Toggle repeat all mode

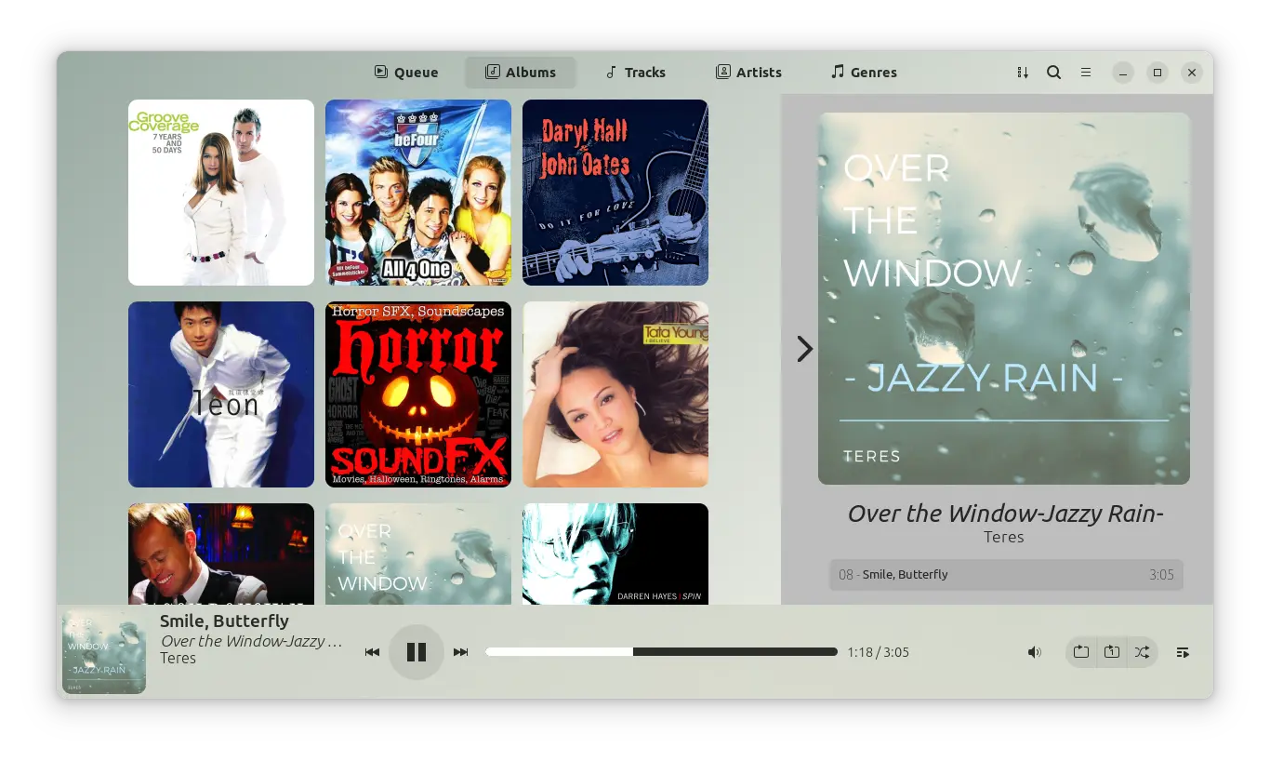tap(1080, 652)
